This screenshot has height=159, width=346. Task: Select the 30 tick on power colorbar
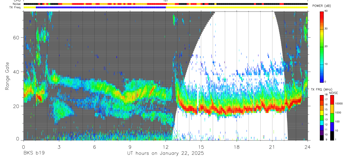tap(325, 29)
